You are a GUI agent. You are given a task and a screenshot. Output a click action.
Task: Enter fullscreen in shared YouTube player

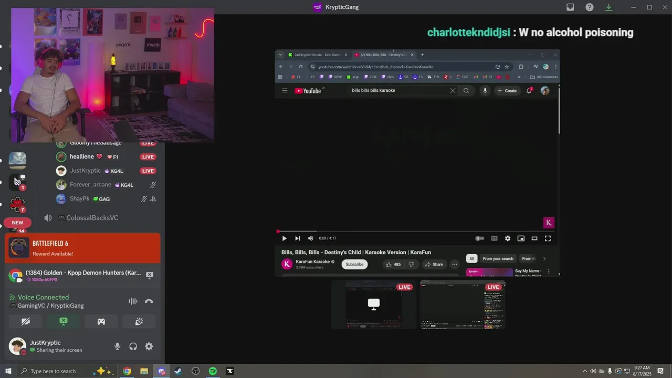[548, 238]
